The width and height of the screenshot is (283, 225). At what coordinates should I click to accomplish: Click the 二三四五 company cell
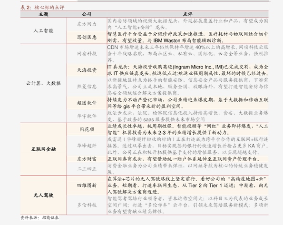pos(87,169)
